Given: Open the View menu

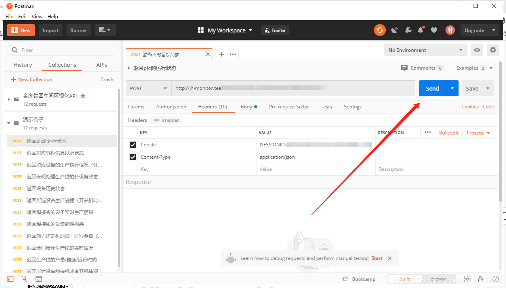Looking at the screenshot, I should [37, 16].
